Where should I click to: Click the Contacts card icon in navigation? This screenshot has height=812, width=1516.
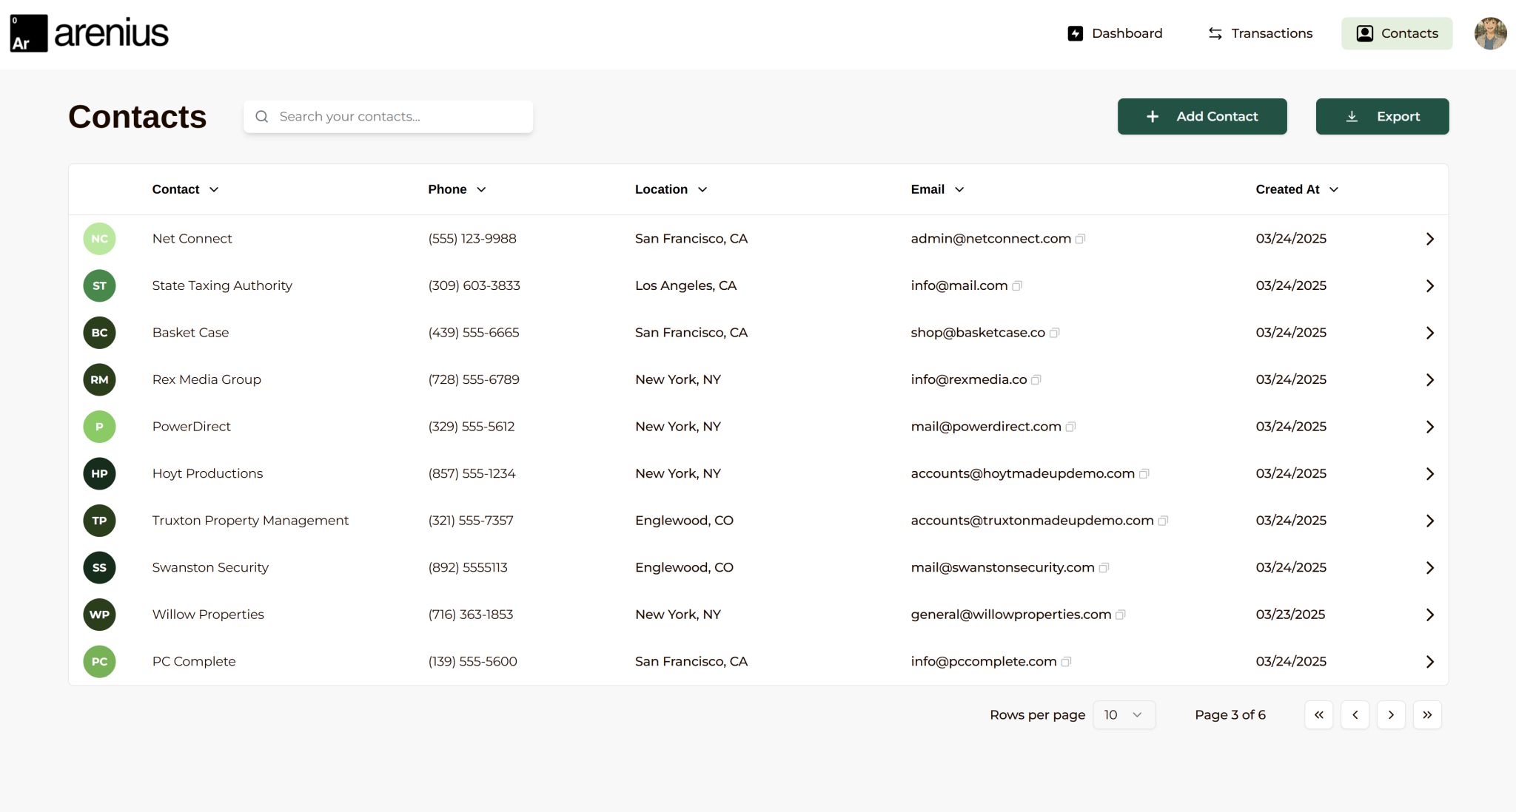[1364, 33]
